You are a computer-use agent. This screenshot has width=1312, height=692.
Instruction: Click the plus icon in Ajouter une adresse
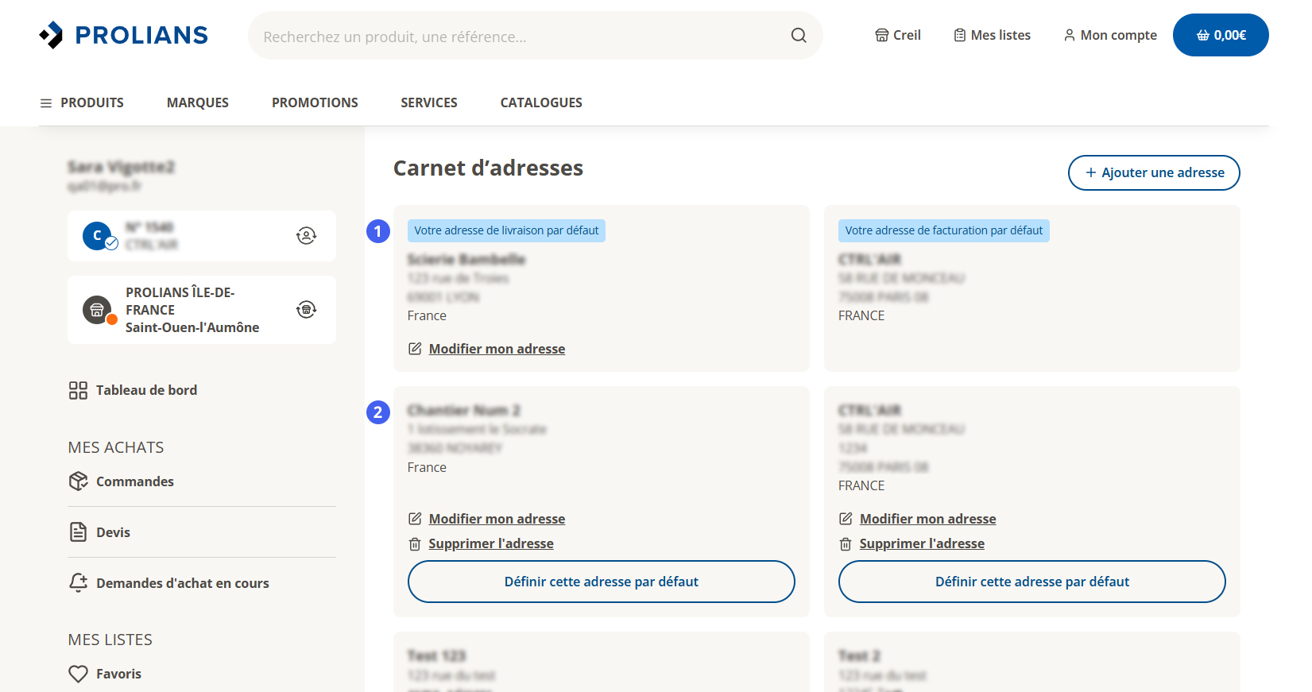click(x=1091, y=172)
